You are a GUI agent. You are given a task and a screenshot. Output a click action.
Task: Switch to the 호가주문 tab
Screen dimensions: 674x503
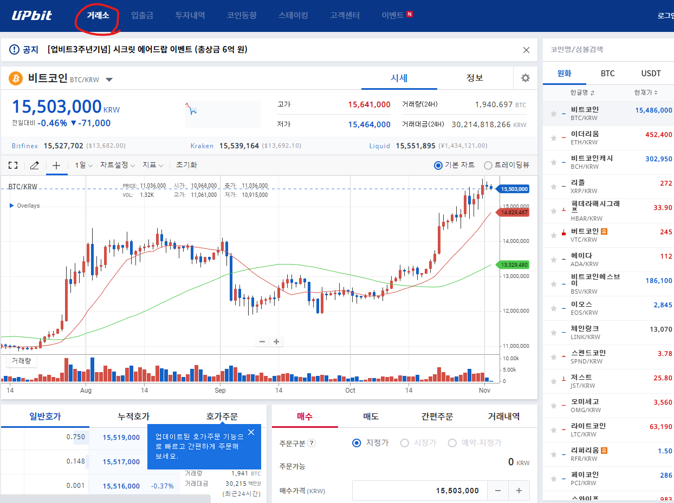point(222,416)
